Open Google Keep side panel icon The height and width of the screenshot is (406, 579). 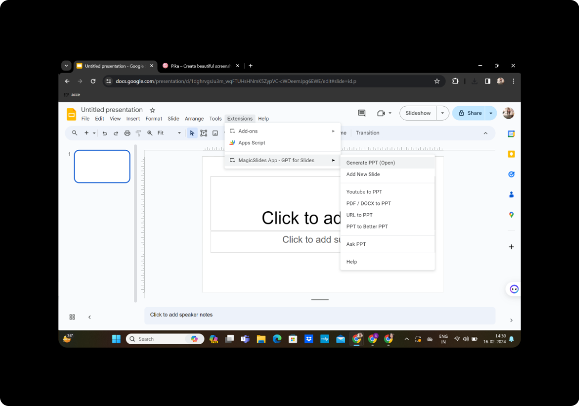tap(511, 154)
